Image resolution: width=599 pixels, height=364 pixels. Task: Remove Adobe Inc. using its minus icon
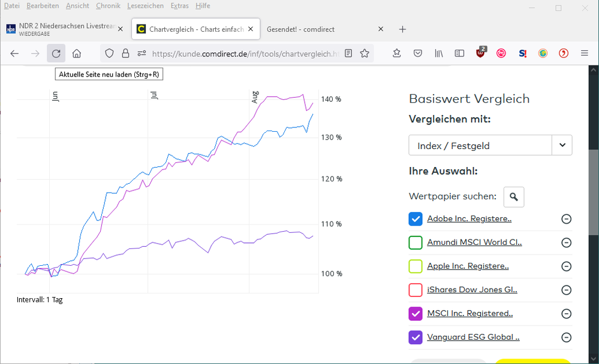pyautogui.click(x=566, y=219)
